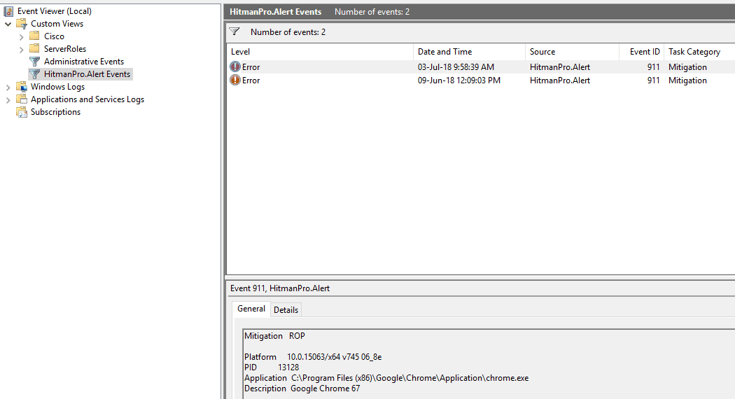The width and height of the screenshot is (735, 399).
Task: Click Mitigation category in the 03-Jul-18 row
Action: click(x=687, y=67)
